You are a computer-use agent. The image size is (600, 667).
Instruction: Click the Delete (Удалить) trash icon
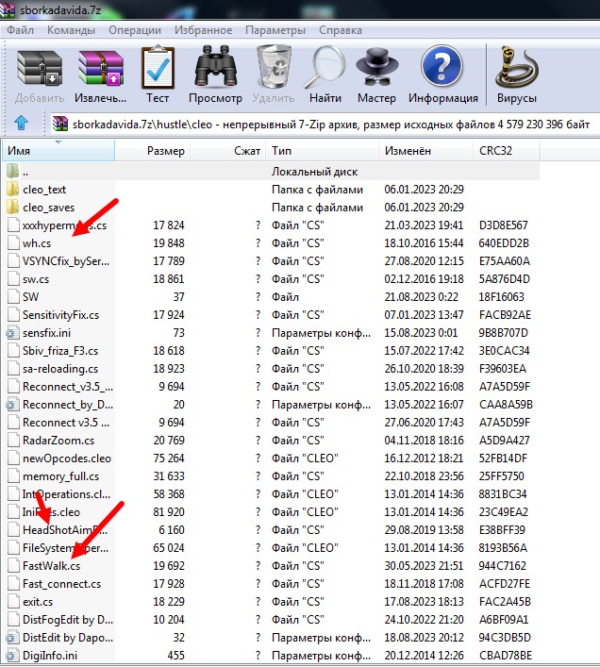coord(274,70)
